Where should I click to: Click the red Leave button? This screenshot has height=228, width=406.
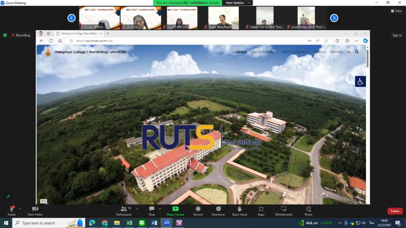coord(395,211)
